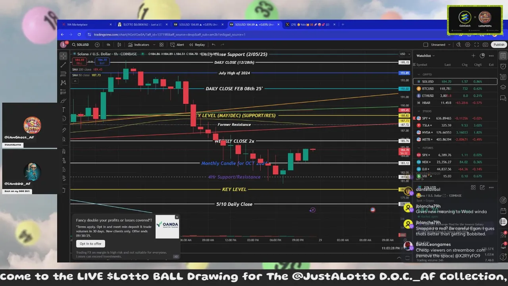Toggle fullscreen mode
The image size is (508, 286).
[x=477, y=44]
